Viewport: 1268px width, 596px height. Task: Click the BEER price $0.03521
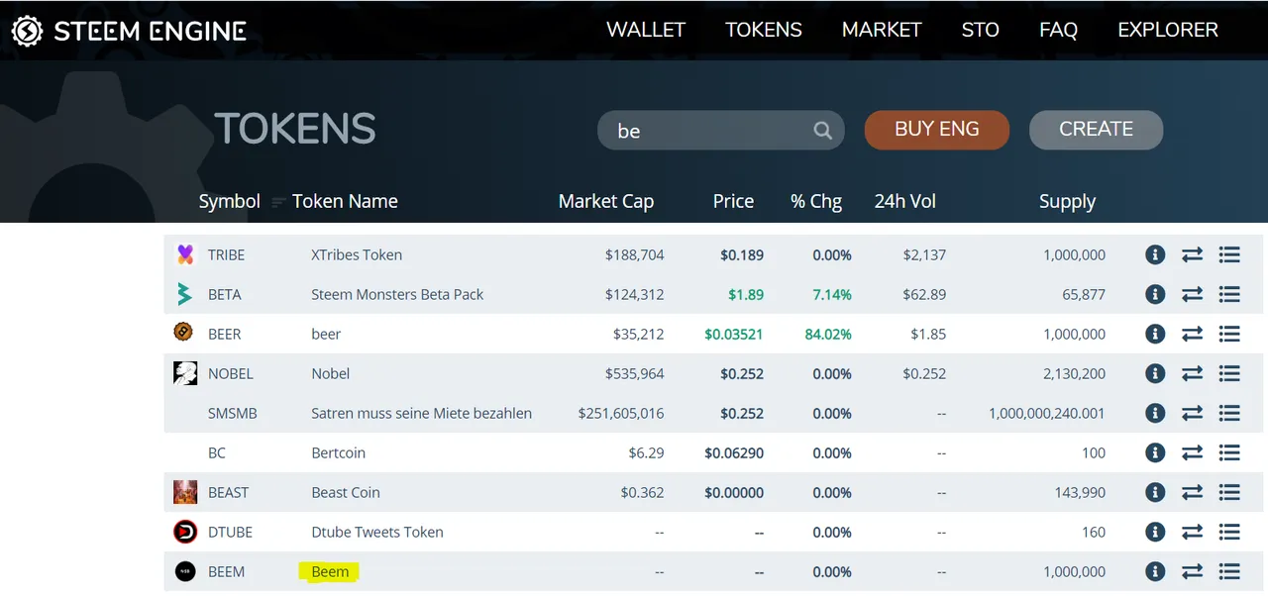[734, 334]
